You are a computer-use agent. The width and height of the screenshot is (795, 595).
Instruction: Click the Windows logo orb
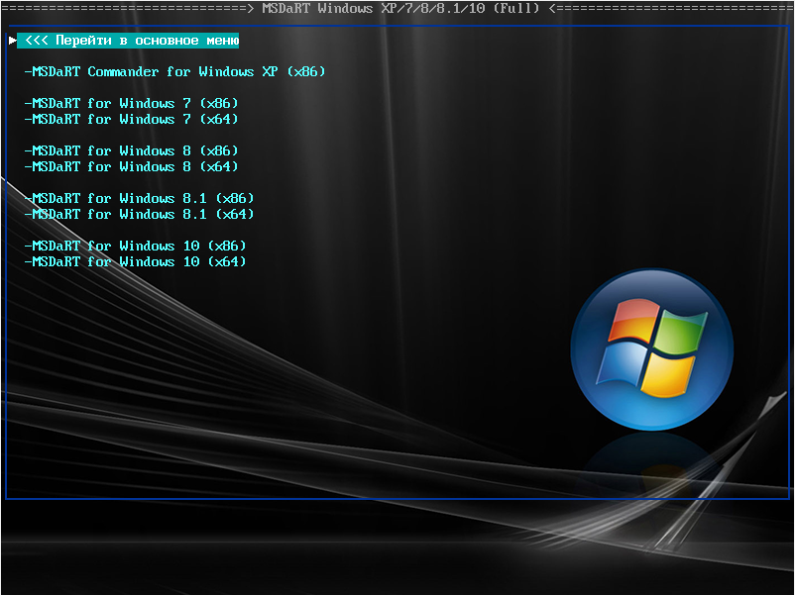[x=651, y=348]
